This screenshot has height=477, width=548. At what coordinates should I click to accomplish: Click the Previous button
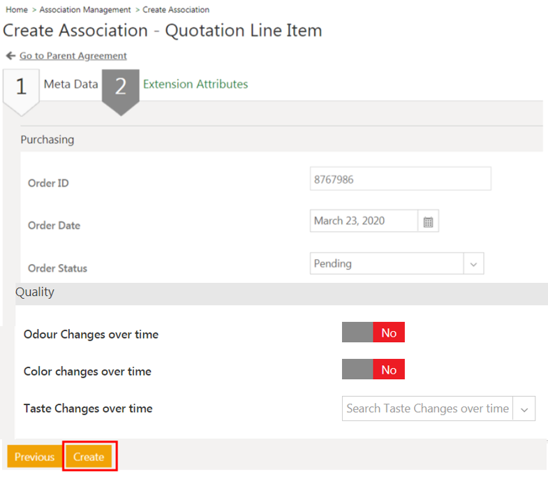coord(34,457)
